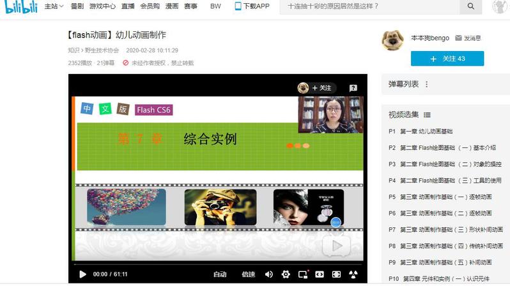Switch to widescreen player mode

tap(320, 275)
